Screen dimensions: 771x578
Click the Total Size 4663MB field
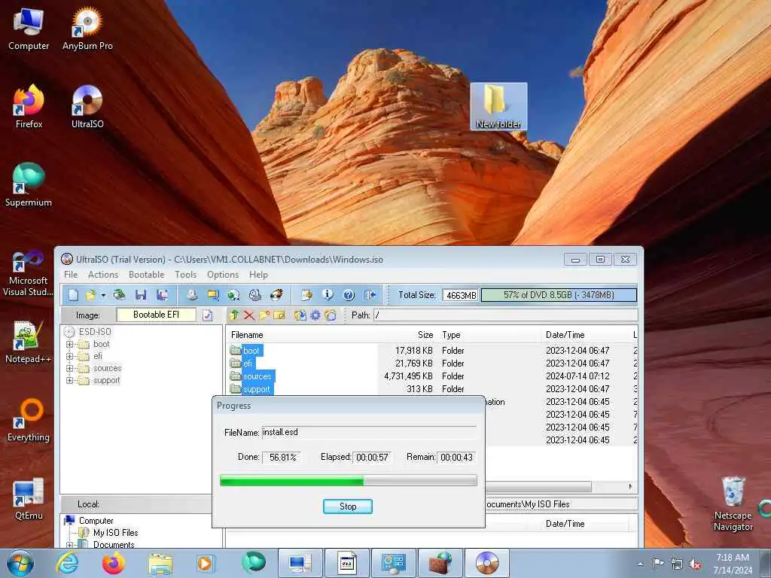(x=460, y=295)
